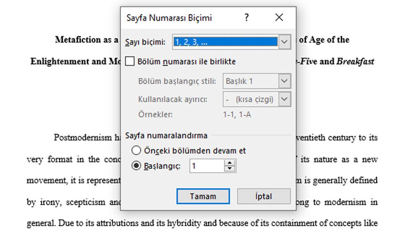Open the Kullanılacak ayırıcı dropdown
Image resolution: width=417 pixels, height=235 pixels.
coord(284,99)
